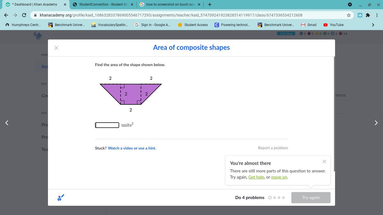Open Watch a video or use a hint
The height and width of the screenshot is (215, 383).
point(132,148)
